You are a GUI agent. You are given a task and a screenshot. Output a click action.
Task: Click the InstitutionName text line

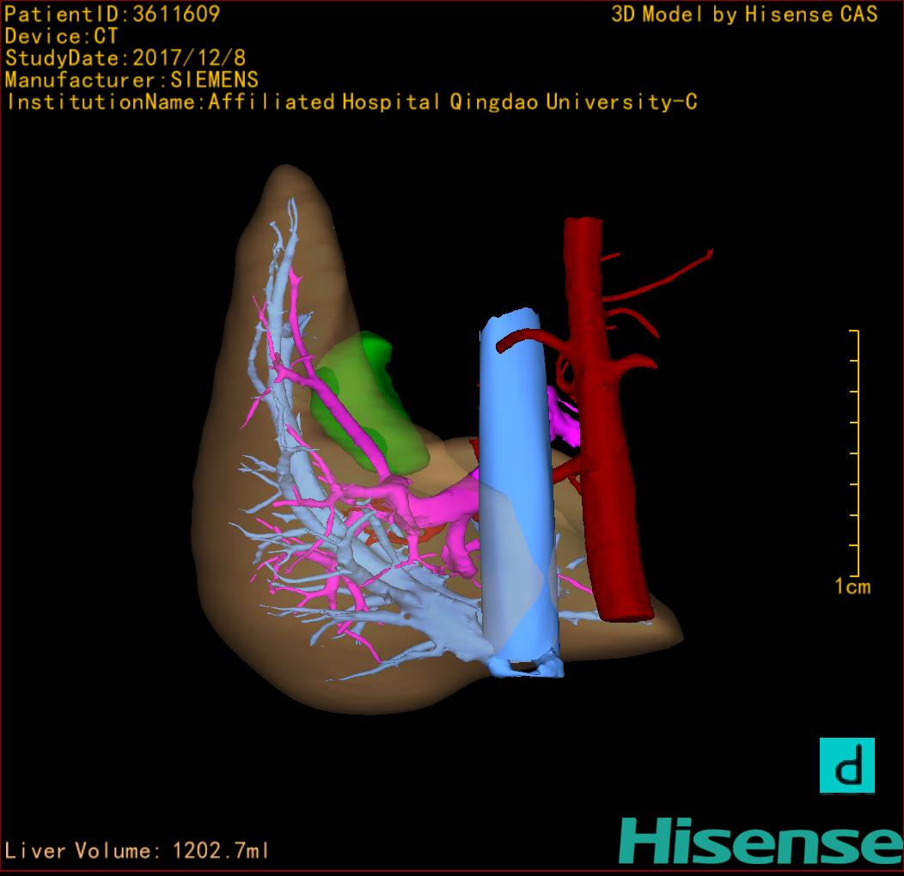[x=351, y=103]
